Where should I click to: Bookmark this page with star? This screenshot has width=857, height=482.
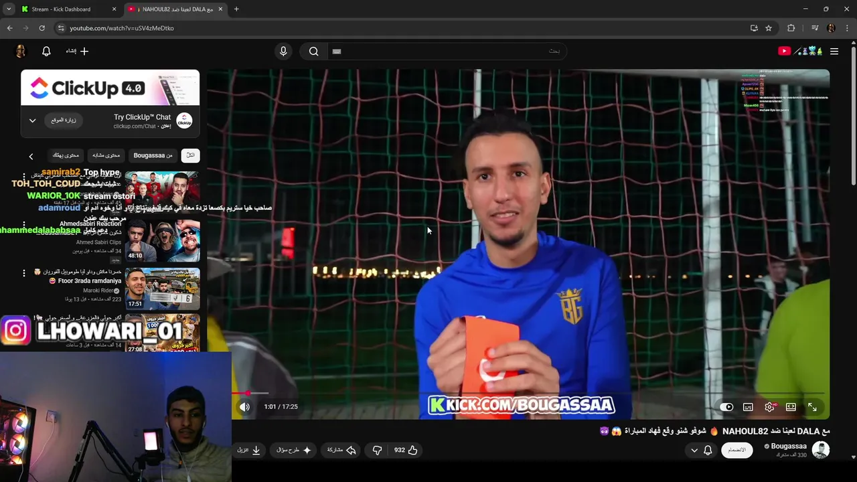[769, 28]
